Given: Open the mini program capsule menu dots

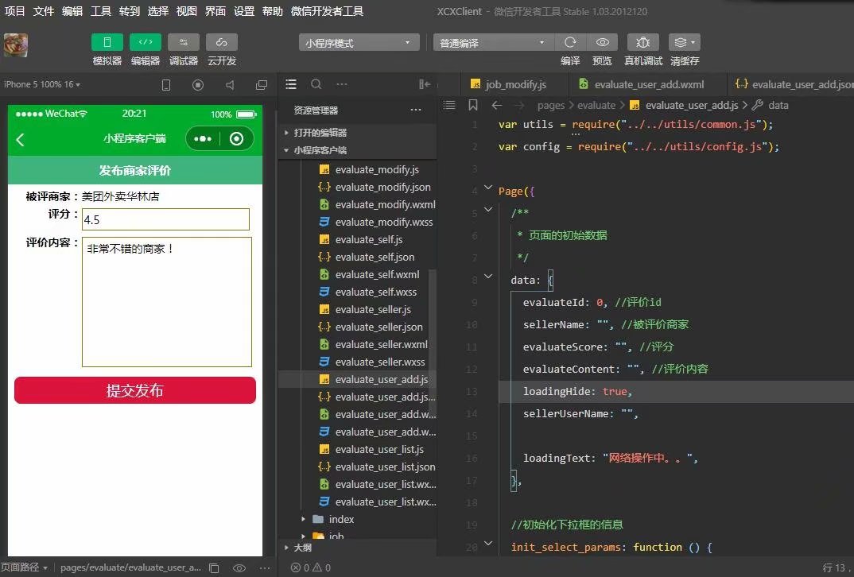Looking at the screenshot, I should coord(203,139).
